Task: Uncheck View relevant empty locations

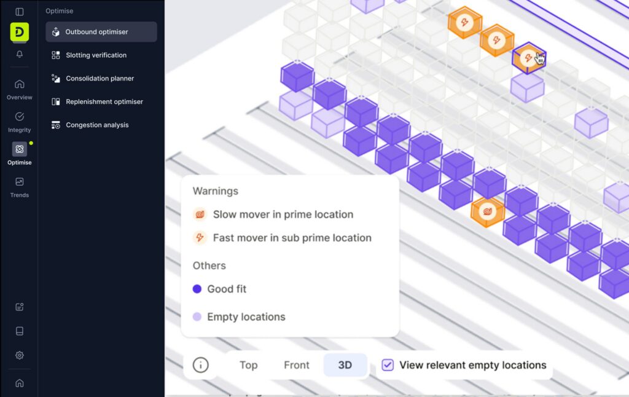Action: pyautogui.click(x=388, y=365)
